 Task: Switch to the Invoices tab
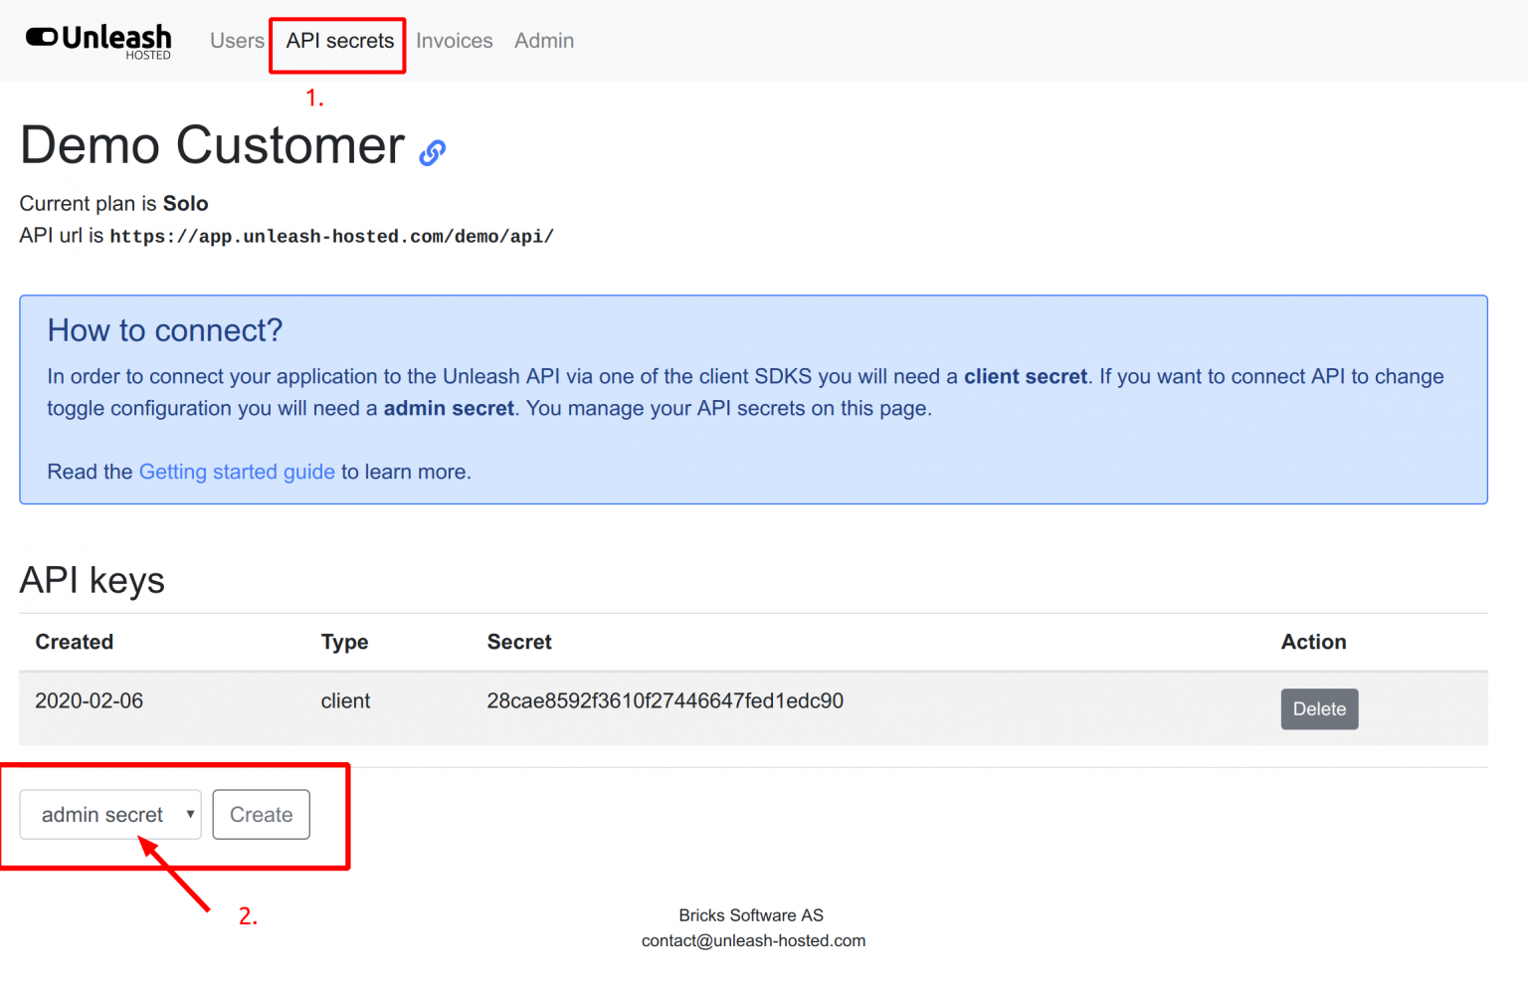(454, 41)
